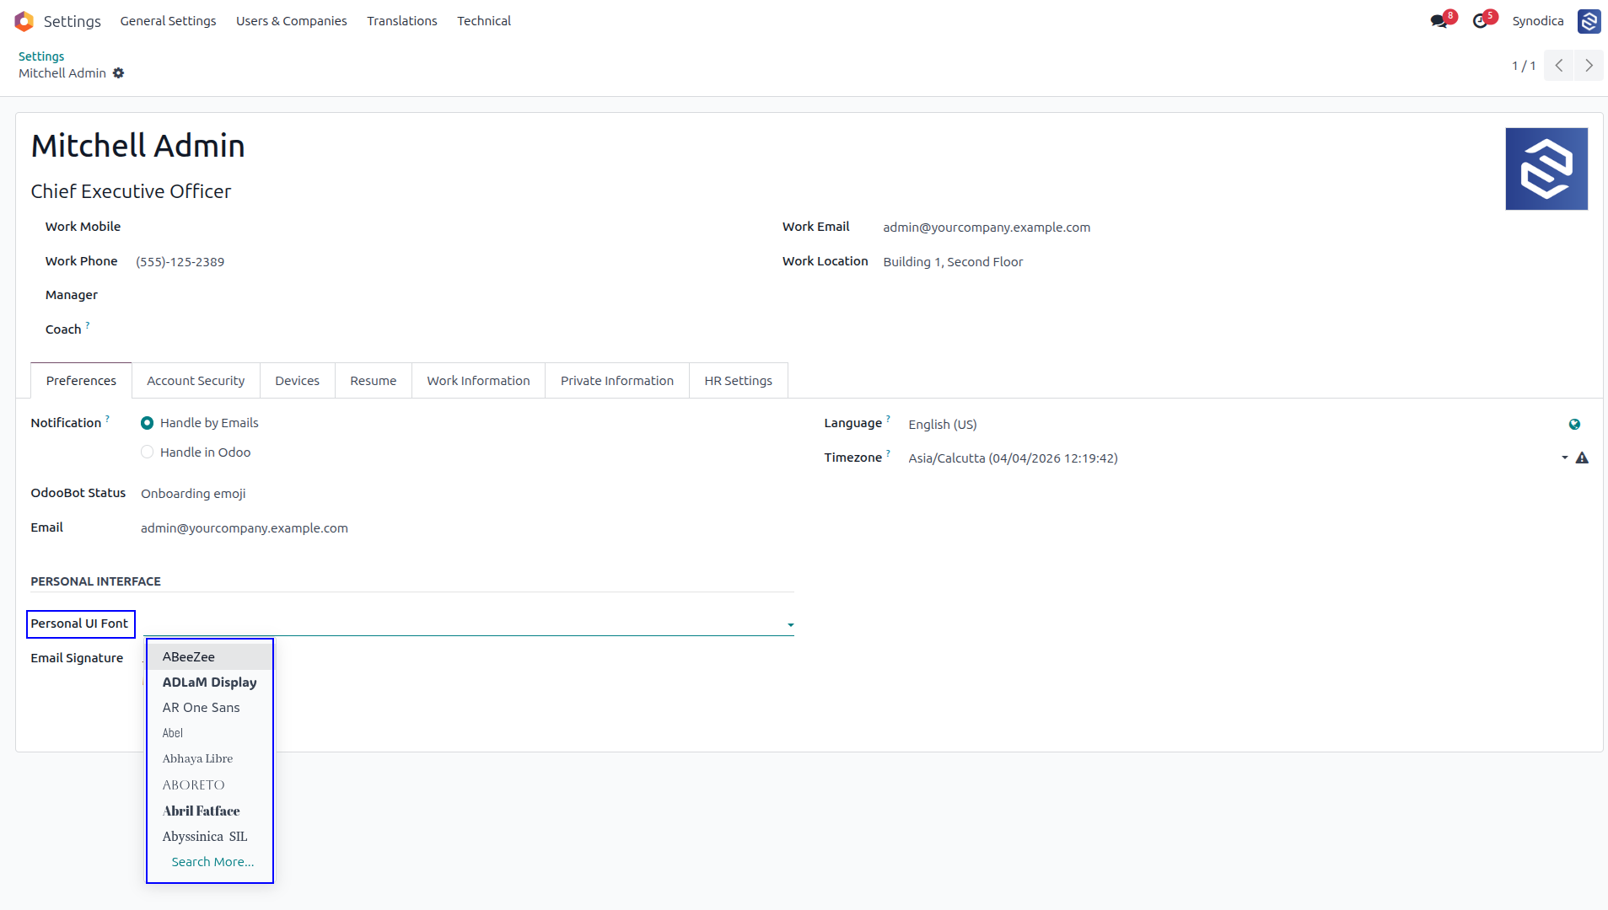Select Handle by Emails notification option
The width and height of the screenshot is (1608, 910).
[x=147, y=423]
